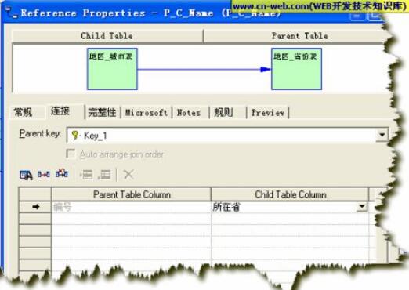Select the 地区_省份表 parent table box

297,69
